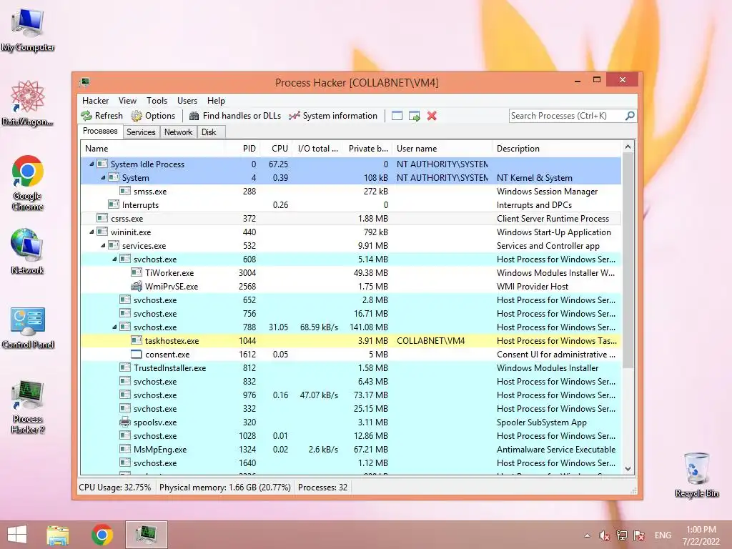Select the Interrupts row
This screenshot has width=732, height=549.
351,205
